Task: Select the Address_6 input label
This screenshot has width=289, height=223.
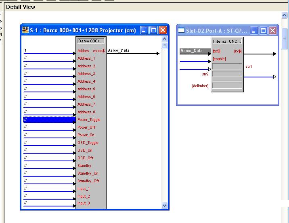Action: 86,97
